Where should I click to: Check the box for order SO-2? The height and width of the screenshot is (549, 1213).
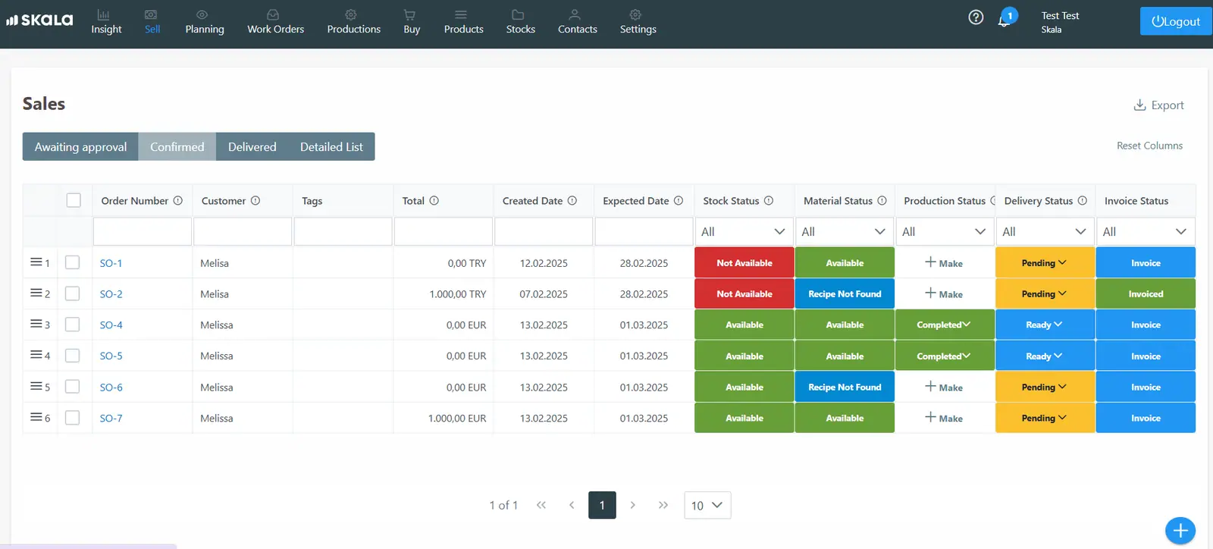tap(73, 293)
